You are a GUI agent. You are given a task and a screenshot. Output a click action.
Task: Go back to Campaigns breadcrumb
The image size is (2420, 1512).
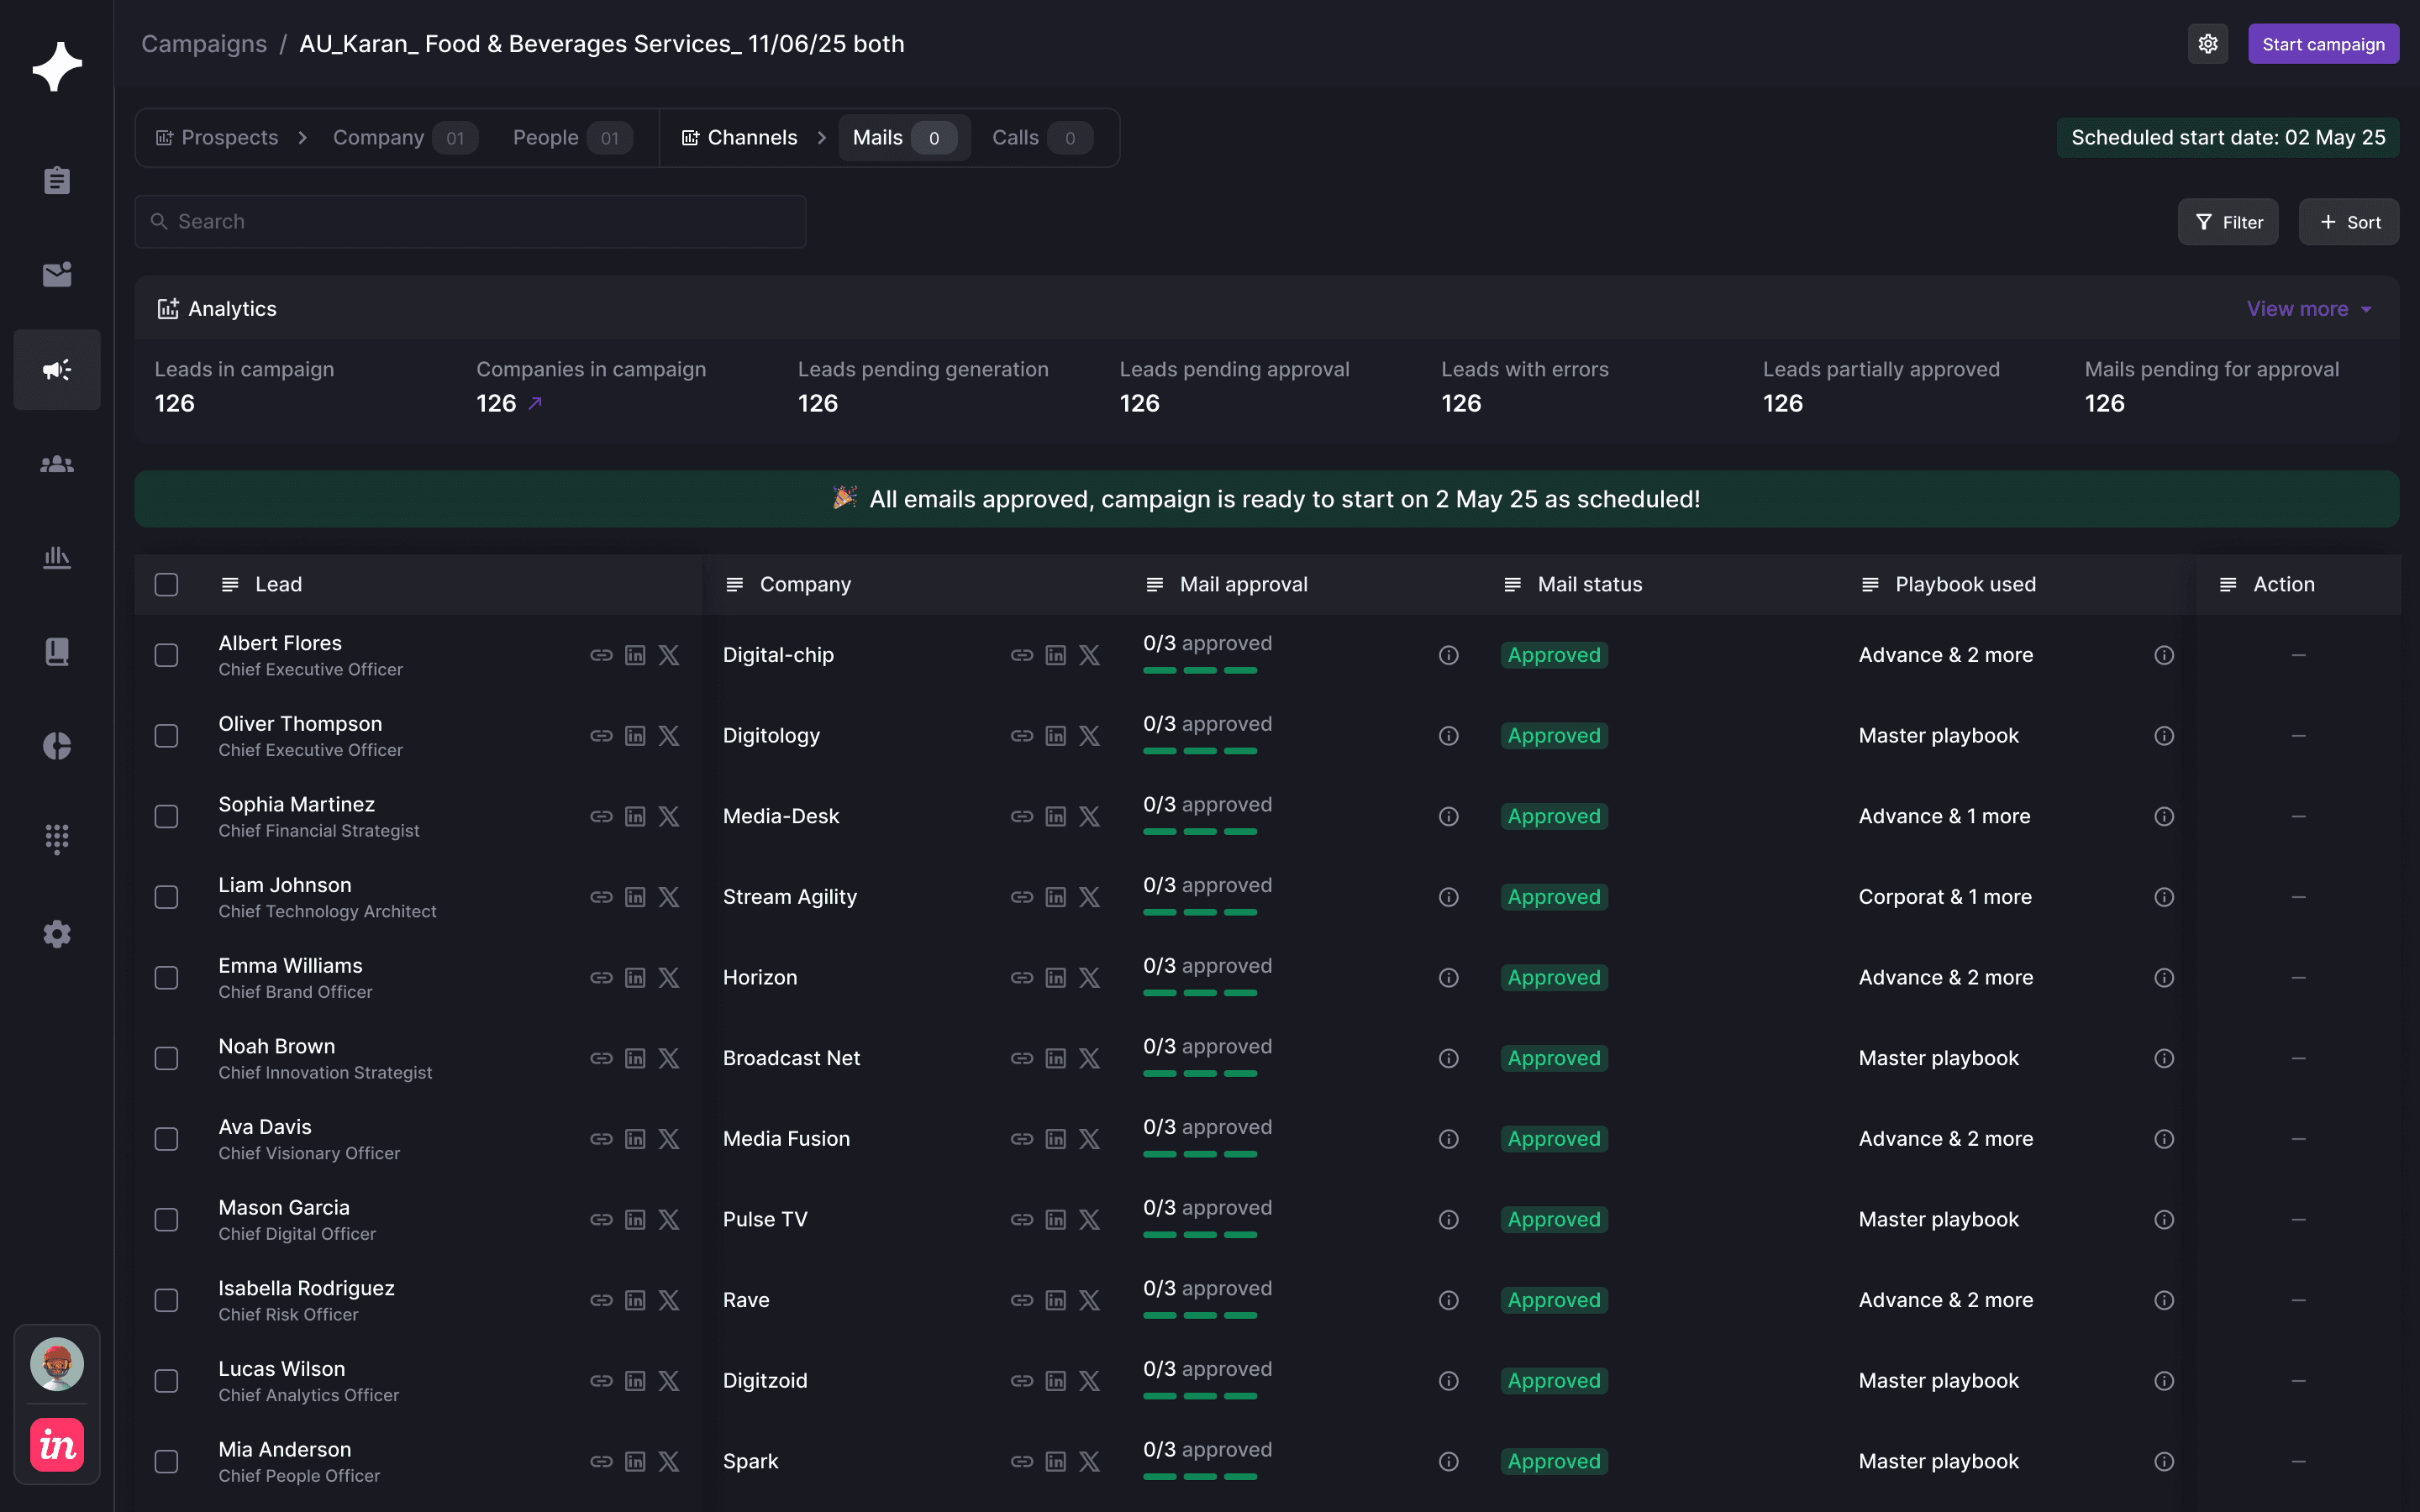point(204,44)
